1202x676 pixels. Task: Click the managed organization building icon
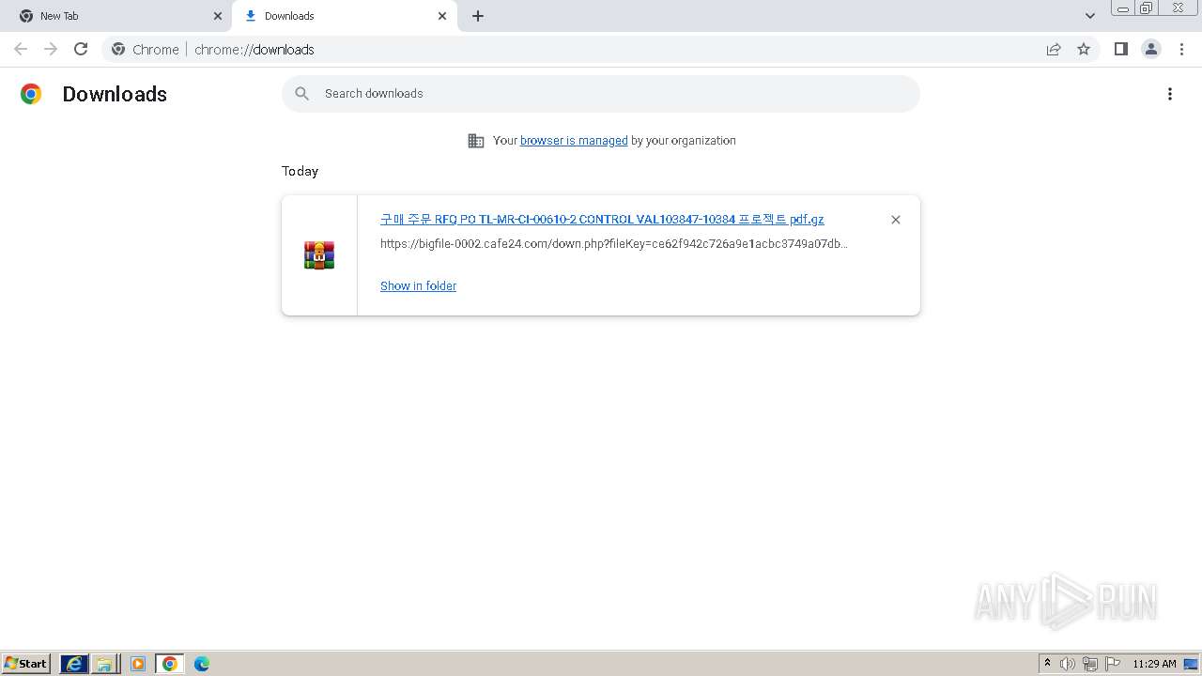tap(476, 141)
